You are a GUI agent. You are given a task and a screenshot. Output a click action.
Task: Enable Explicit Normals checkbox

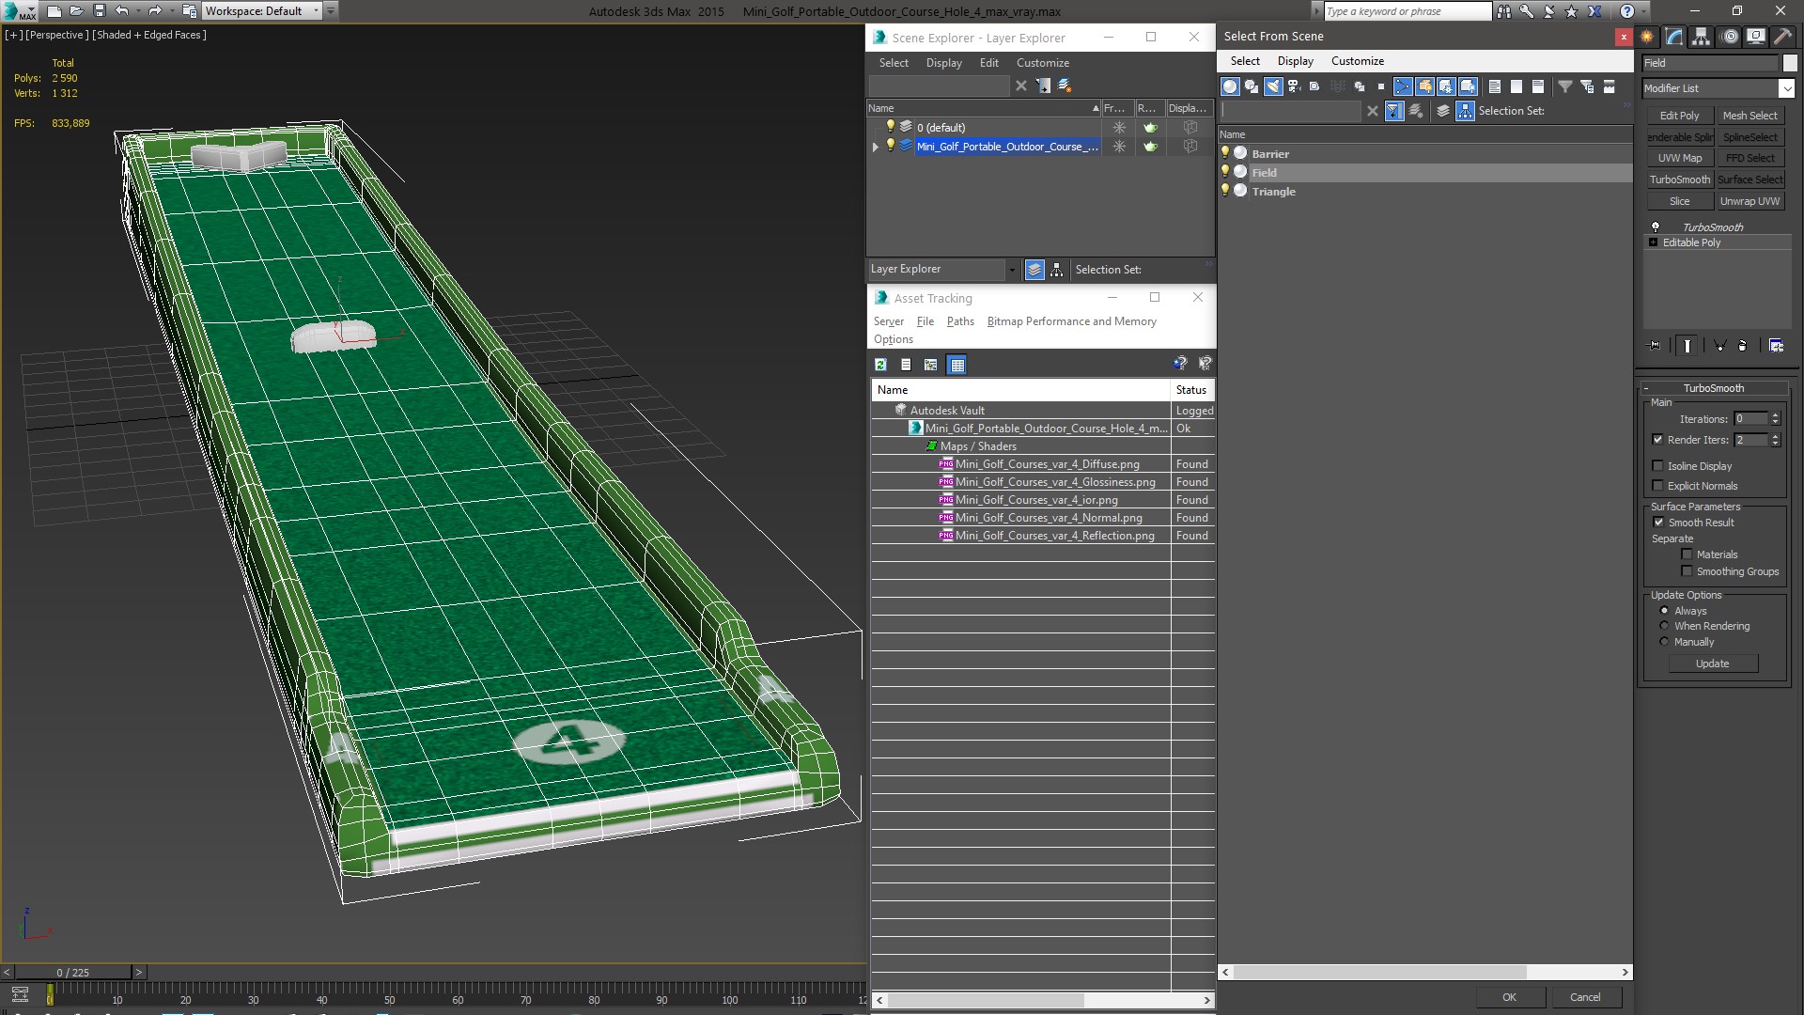1657,485
